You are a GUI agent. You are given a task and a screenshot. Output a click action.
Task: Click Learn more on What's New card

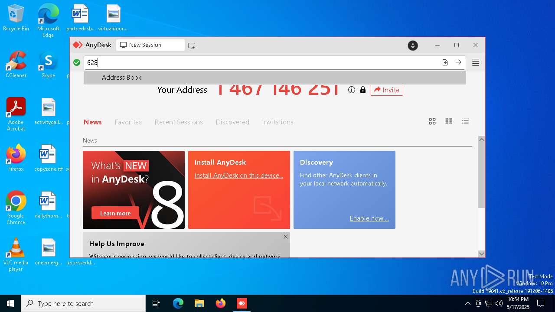(115, 213)
